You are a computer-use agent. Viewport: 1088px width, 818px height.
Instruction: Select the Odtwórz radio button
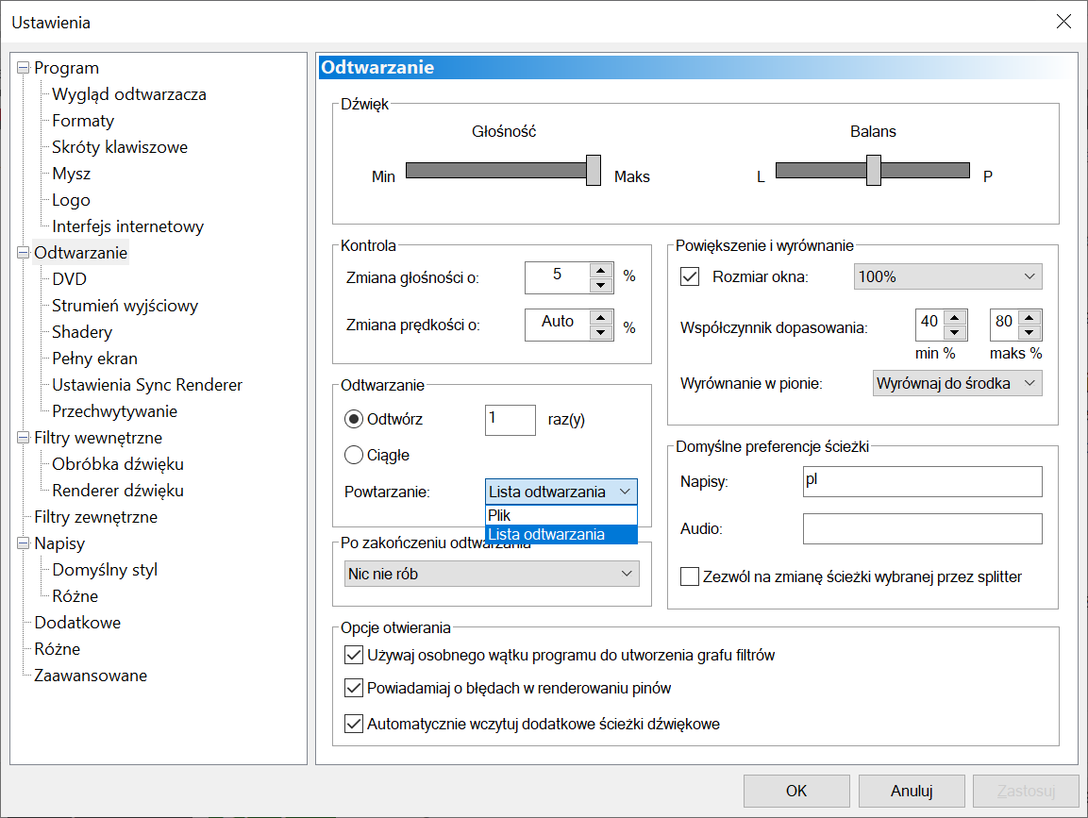point(354,419)
